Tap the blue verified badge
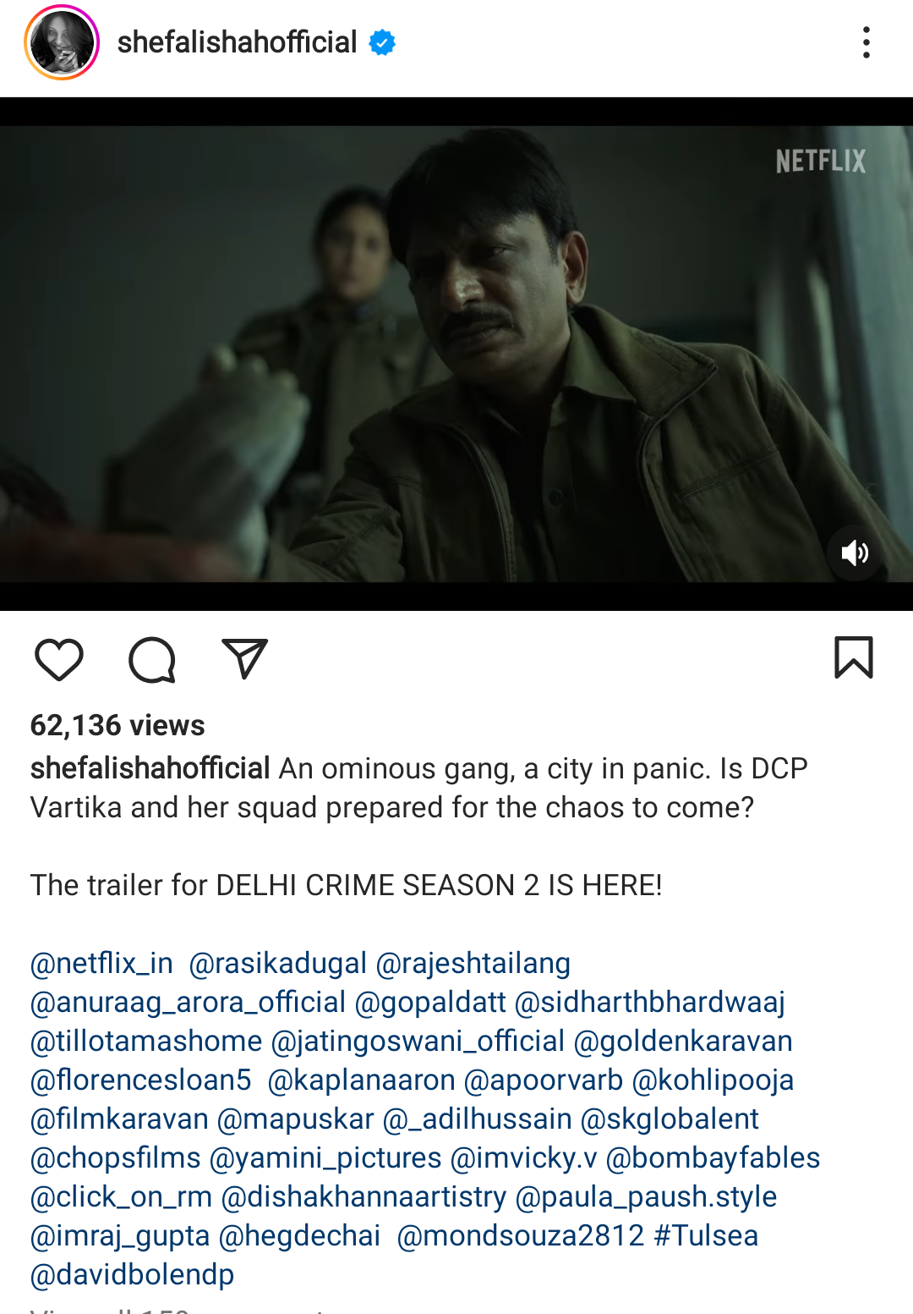 (382, 42)
